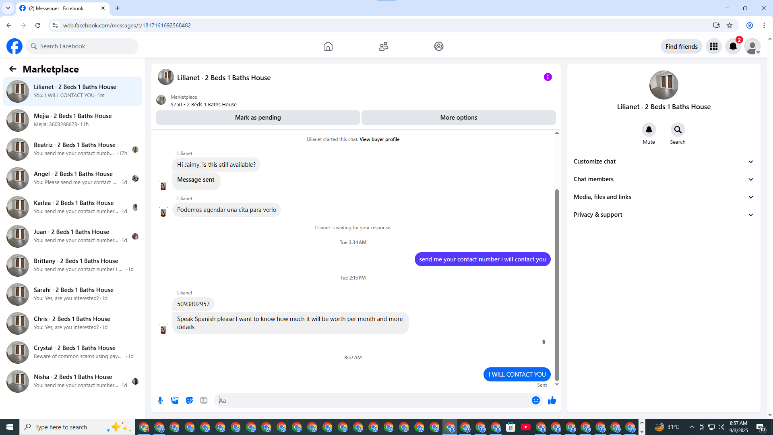This screenshot has height=435, width=773.
Task: Bookmark this page with the star icon
Action: click(x=730, y=25)
